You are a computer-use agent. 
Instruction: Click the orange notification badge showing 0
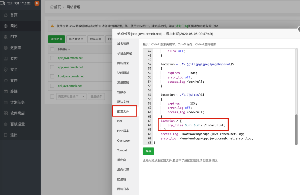(37, 3)
